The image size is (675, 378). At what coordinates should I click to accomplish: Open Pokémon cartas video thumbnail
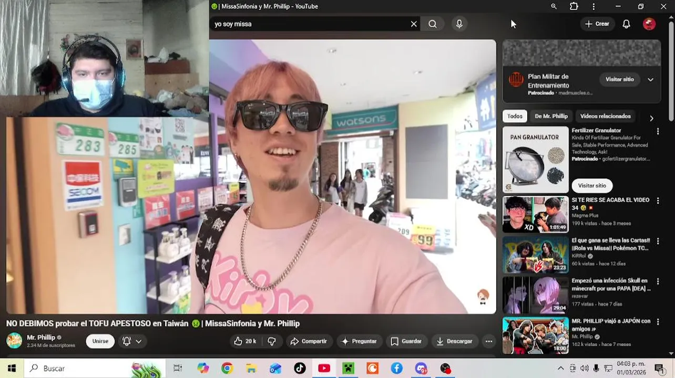[x=536, y=255]
